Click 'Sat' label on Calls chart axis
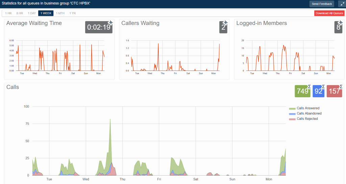This screenshot has width=346, height=184. click(196, 179)
